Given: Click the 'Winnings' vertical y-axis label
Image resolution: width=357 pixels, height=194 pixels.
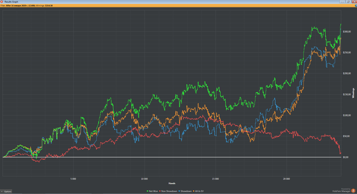Looking at the screenshot, I should tap(353, 93).
